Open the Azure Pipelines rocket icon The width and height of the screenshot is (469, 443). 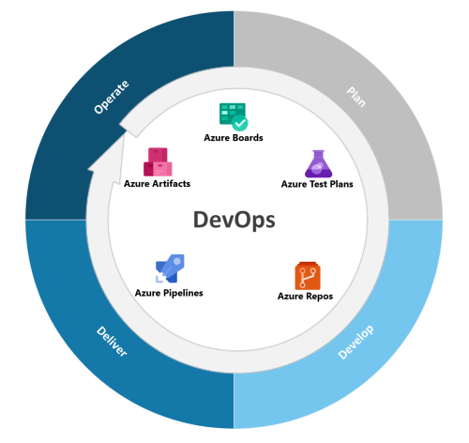(x=170, y=268)
